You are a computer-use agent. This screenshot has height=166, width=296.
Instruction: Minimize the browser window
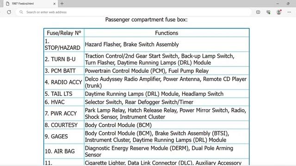tap(277, 4)
